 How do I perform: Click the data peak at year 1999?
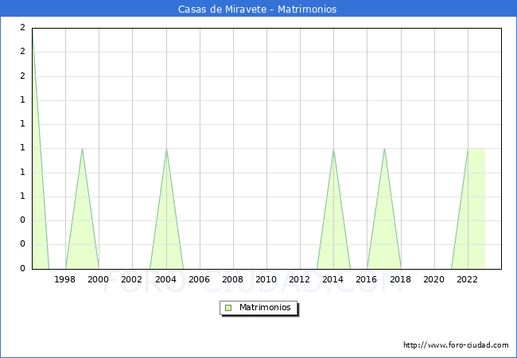tap(82, 149)
